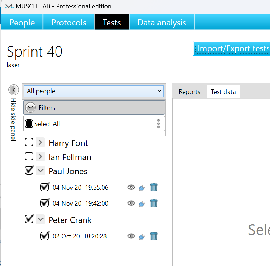The image size is (270, 266).
Task: Click the Hide side panel label
Action: point(13,119)
